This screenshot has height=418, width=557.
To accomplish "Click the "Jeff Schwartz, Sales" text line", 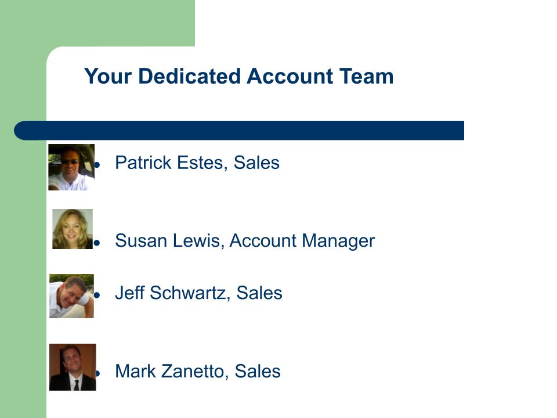I will (198, 293).
